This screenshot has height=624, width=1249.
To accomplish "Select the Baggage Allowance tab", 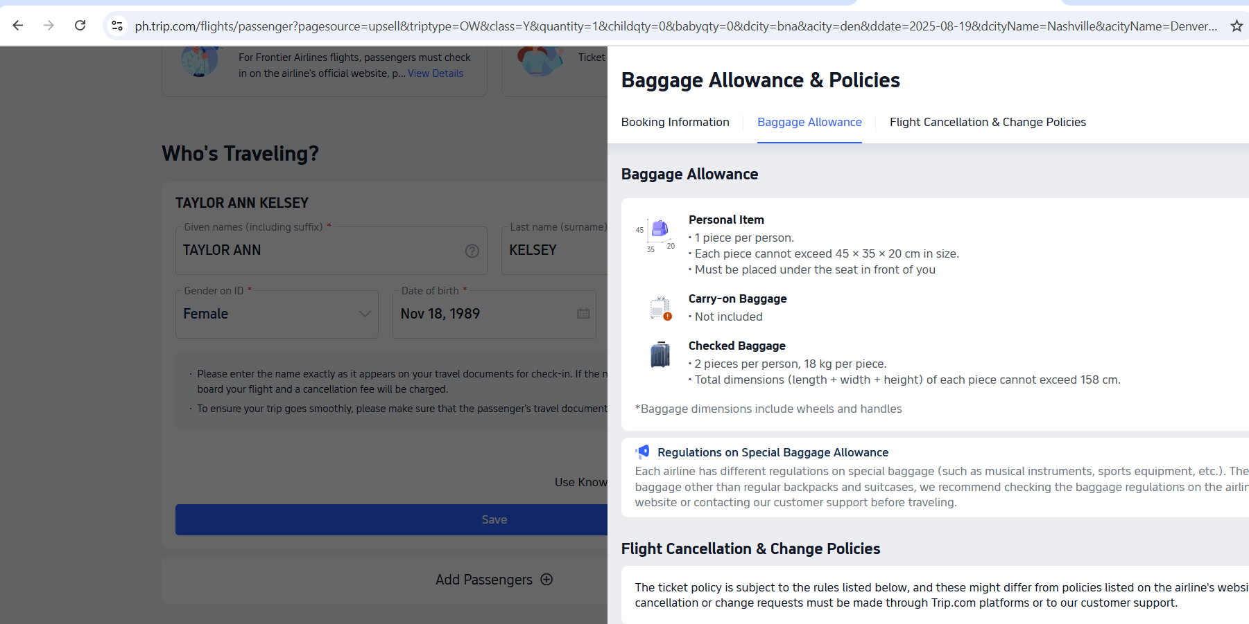I will tap(809, 122).
